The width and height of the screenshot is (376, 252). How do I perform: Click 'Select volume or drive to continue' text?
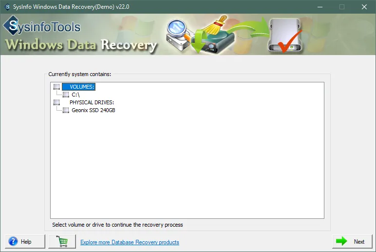(117, 225)
